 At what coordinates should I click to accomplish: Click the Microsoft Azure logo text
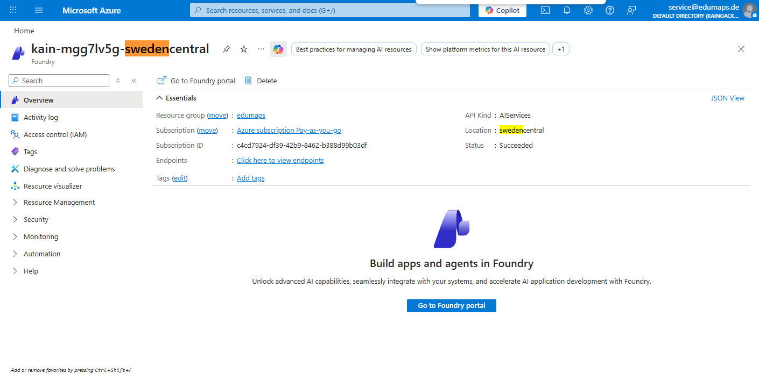tap(92, 10)
